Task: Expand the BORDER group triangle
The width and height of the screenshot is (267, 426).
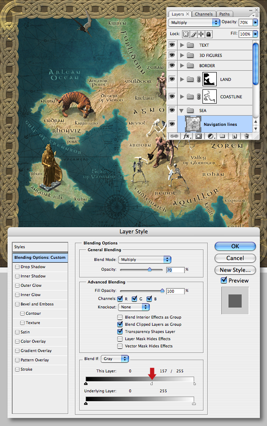Action: click(x=182, y=66)
